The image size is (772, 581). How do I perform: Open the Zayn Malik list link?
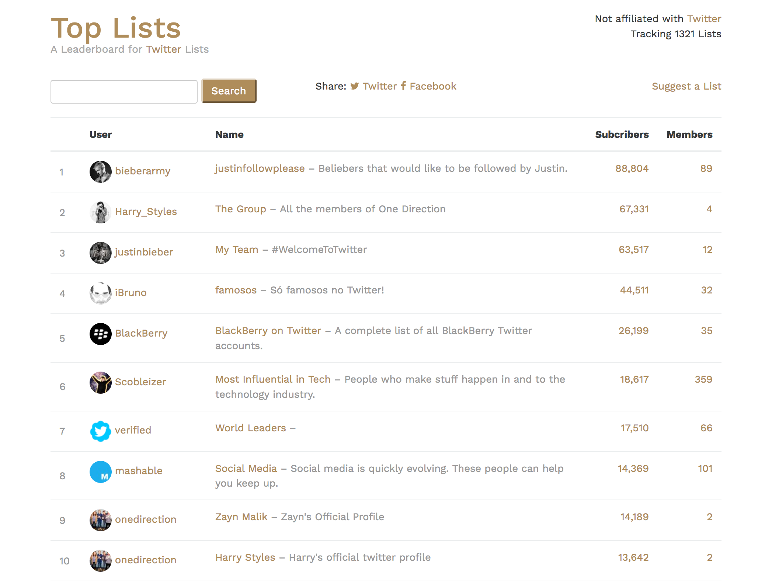pos(241,517)
